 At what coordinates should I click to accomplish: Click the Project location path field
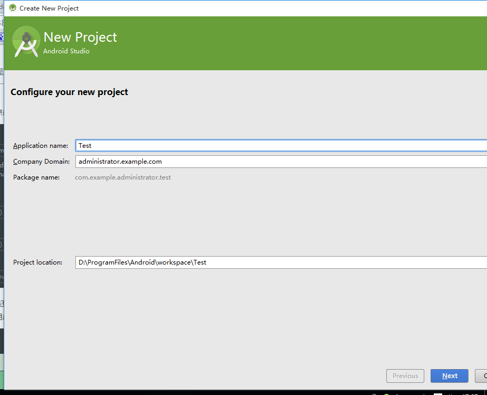281,262
